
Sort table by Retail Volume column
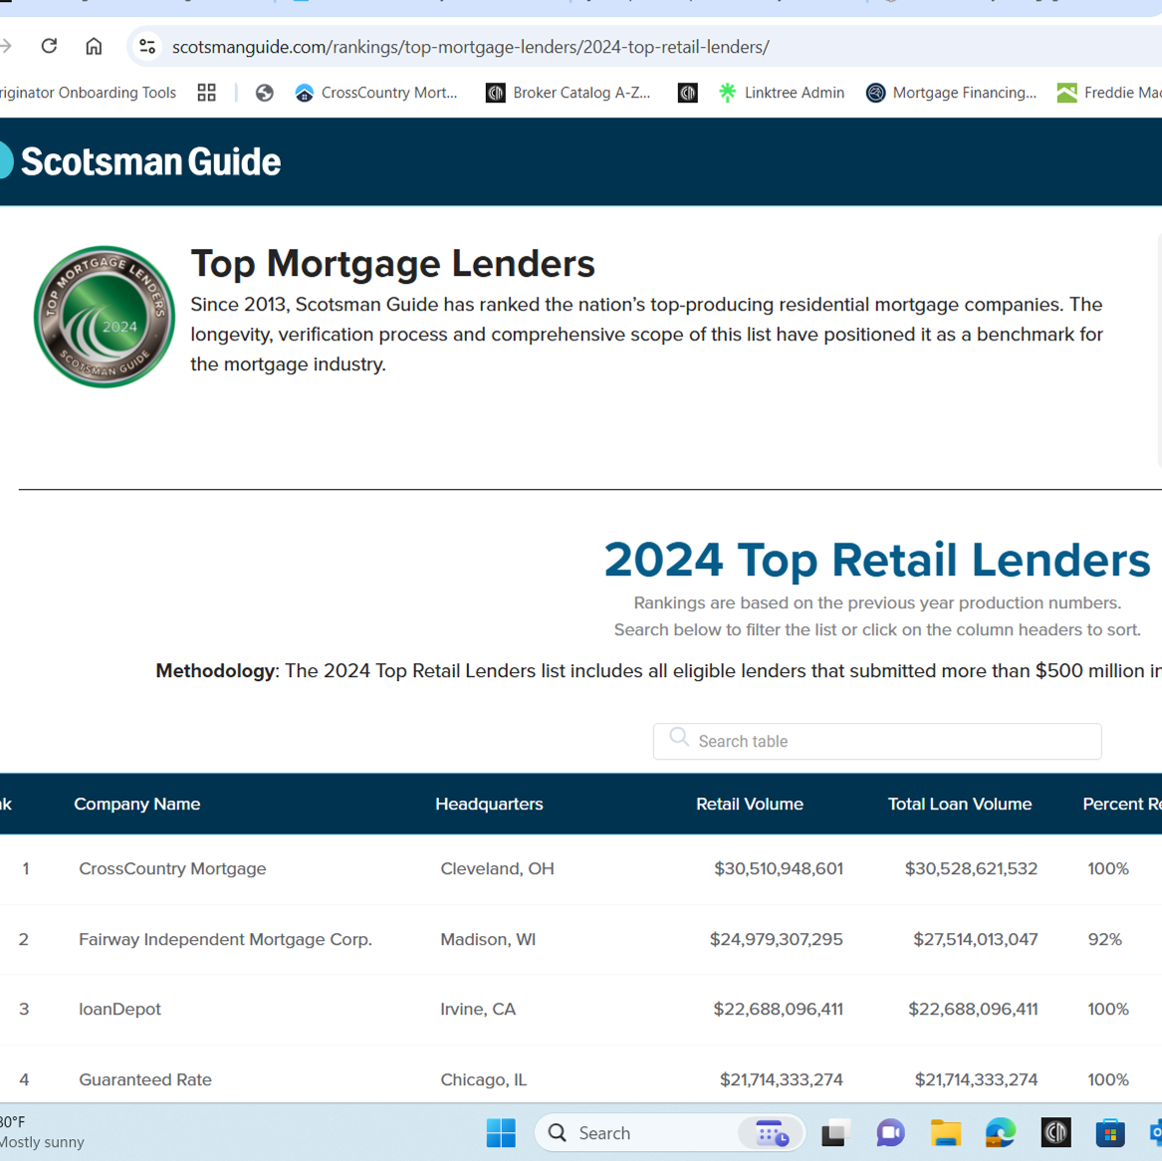[749, 804]
